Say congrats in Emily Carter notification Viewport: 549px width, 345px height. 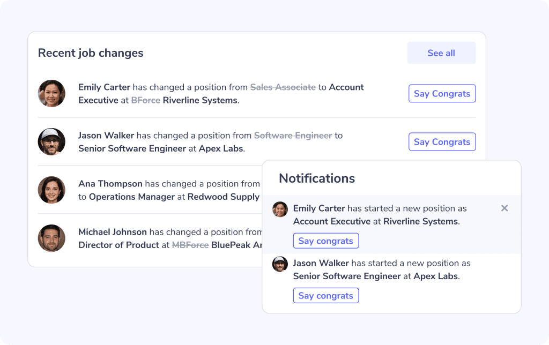click(325, 241)
